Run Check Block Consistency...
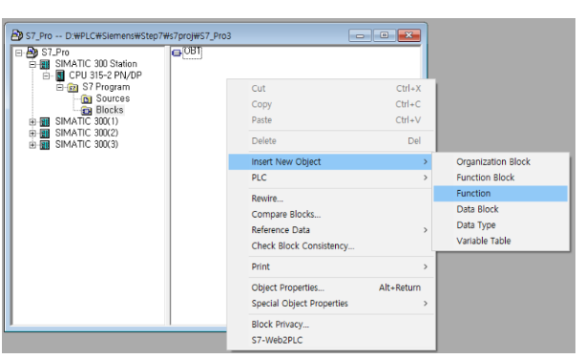The height and width of the screenshot is (359, 585). 331,246
